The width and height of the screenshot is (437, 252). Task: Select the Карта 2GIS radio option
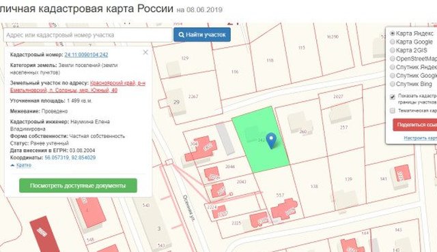click(x=393, y=50)
